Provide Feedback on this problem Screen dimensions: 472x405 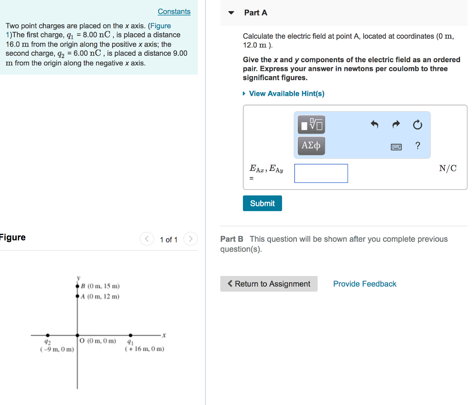coord(365,283)
